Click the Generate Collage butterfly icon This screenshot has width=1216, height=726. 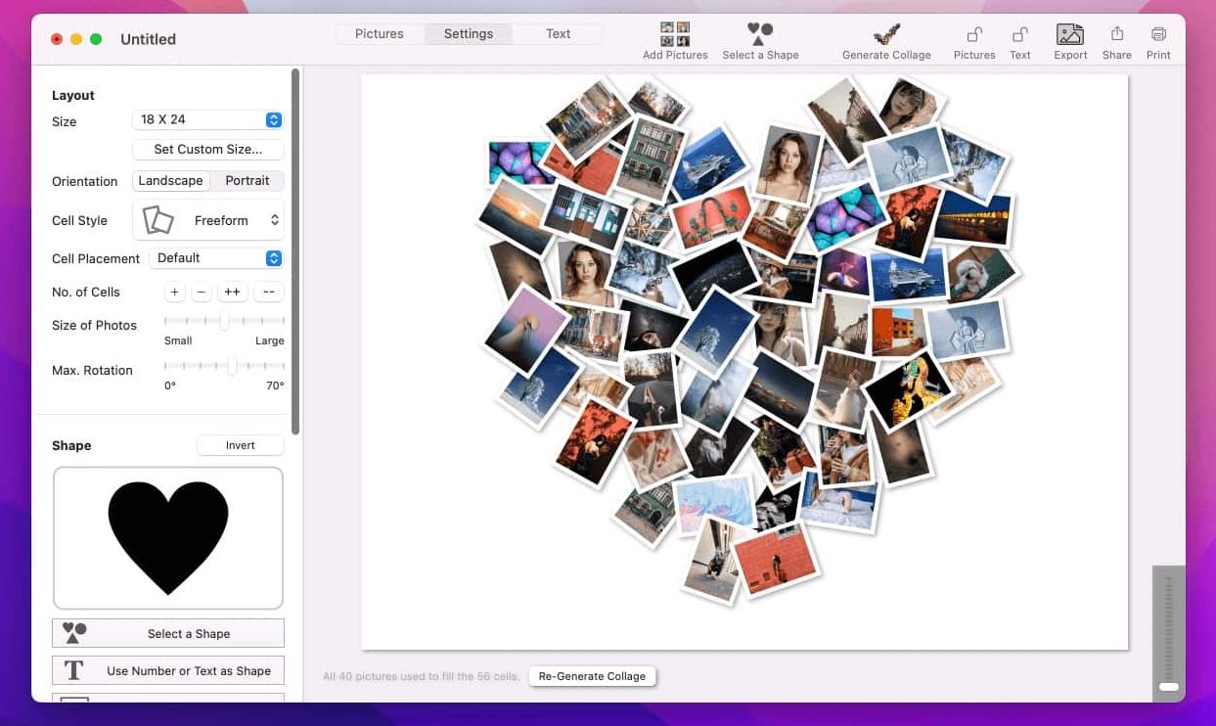click(x=886, y=35)
